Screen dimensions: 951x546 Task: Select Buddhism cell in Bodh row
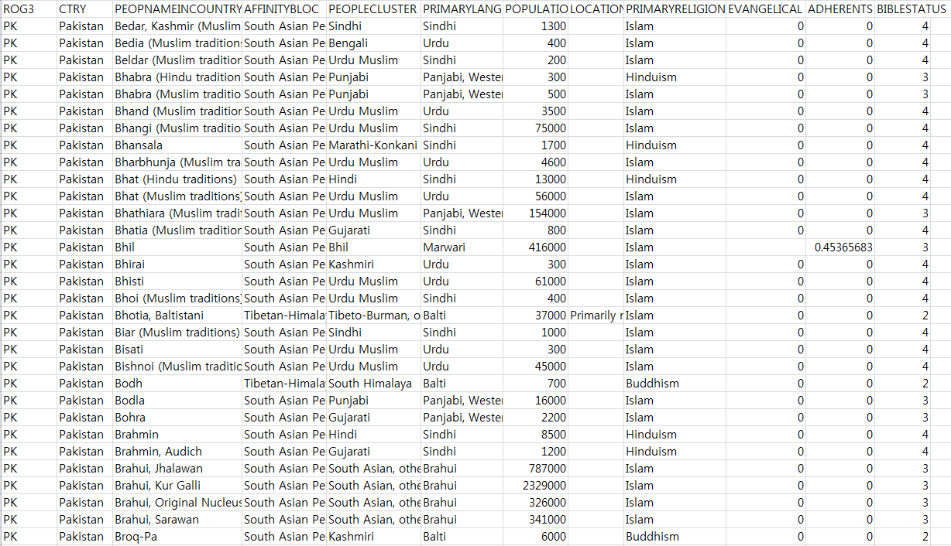675,384
